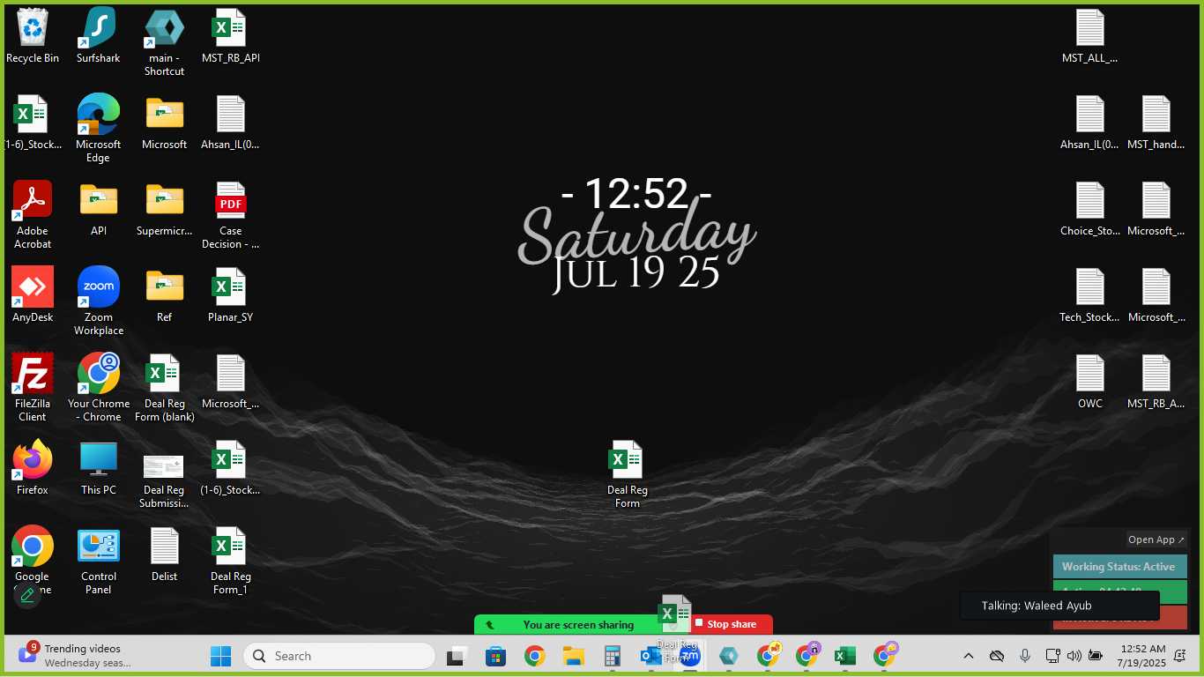This screenshot has height=677, width=1204.
Task: Select the MST_ALL_... text file
Action: pos(1089,36)
